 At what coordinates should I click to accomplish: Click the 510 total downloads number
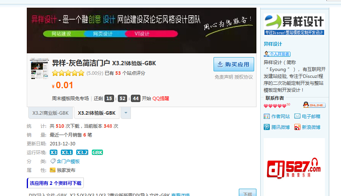coord(60,126)
